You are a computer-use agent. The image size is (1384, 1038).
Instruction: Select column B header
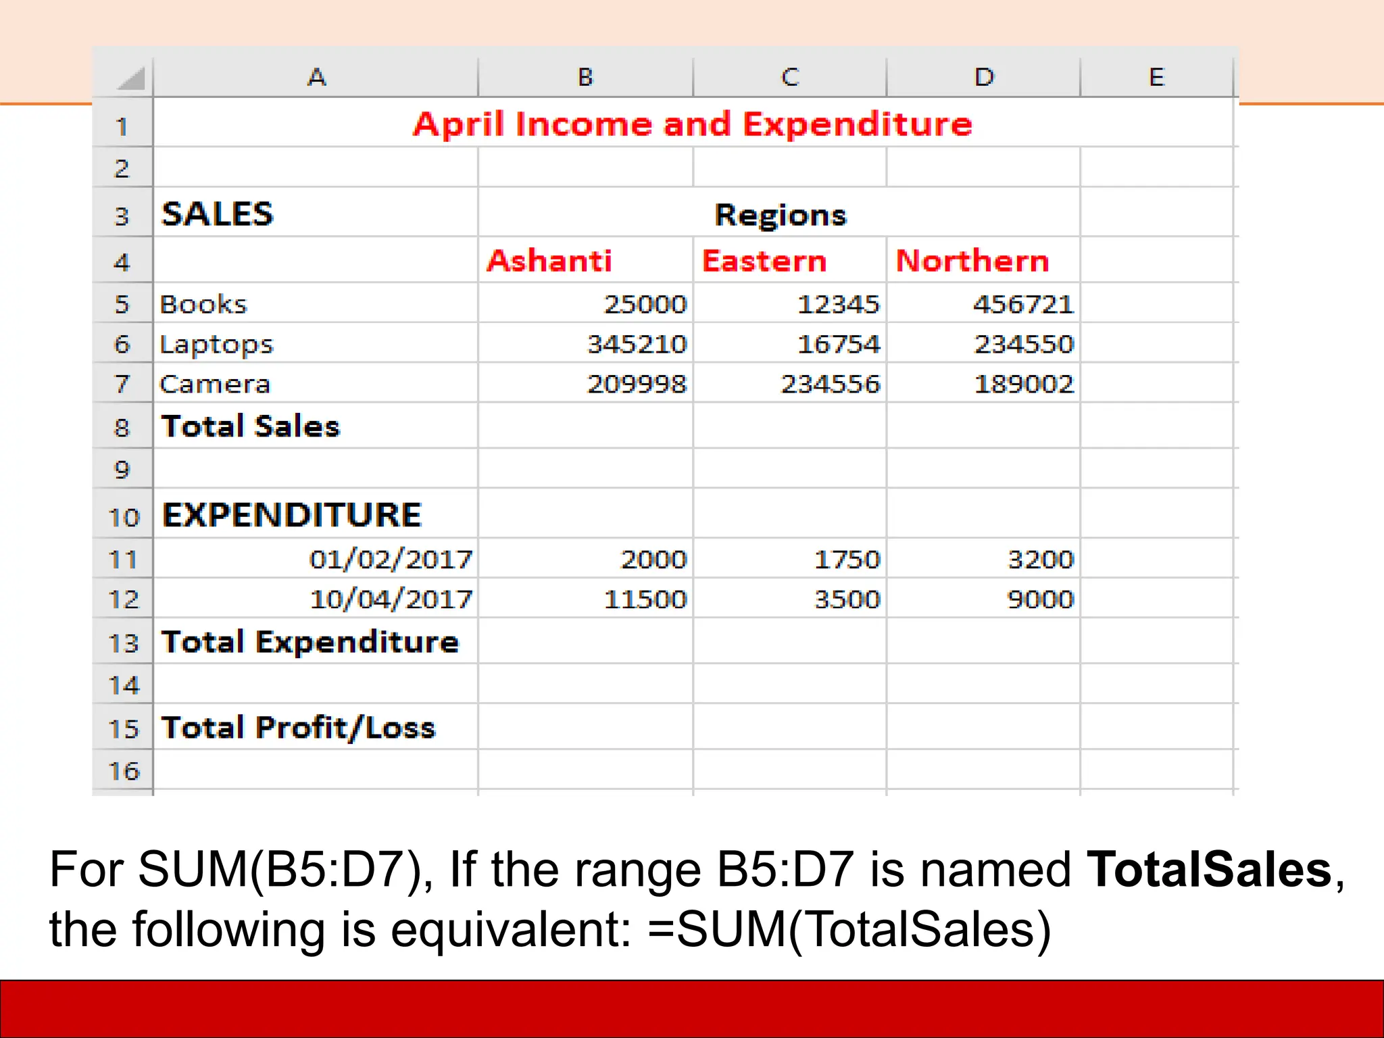coord(585,77)
